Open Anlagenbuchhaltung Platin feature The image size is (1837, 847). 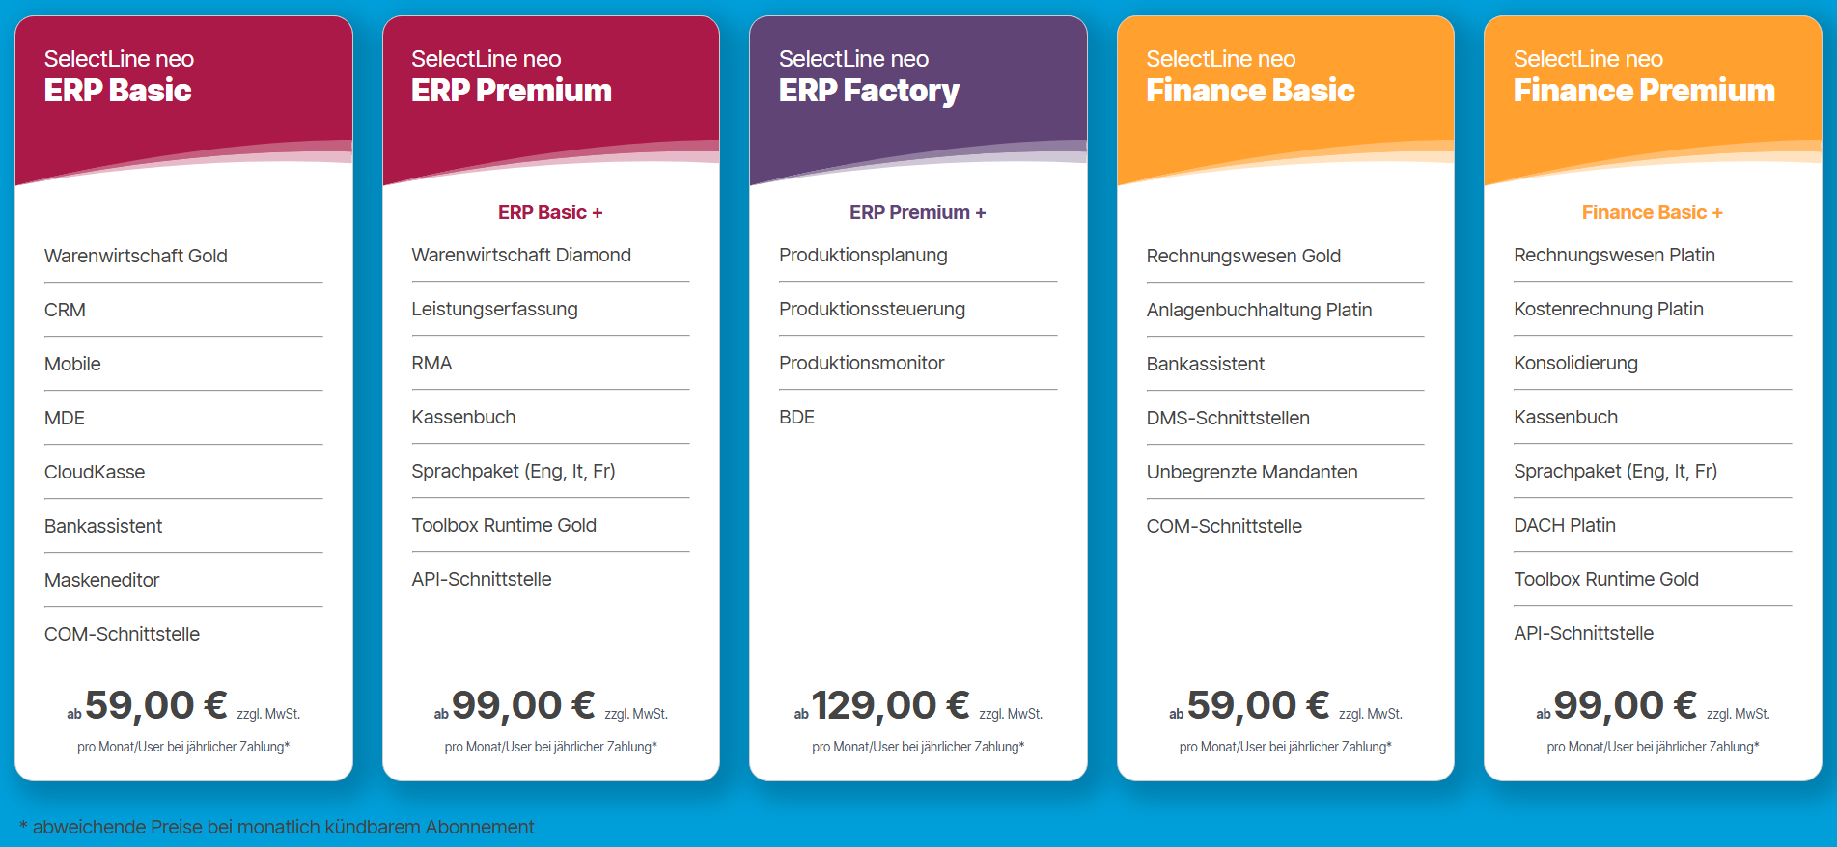click(1259, 311)
